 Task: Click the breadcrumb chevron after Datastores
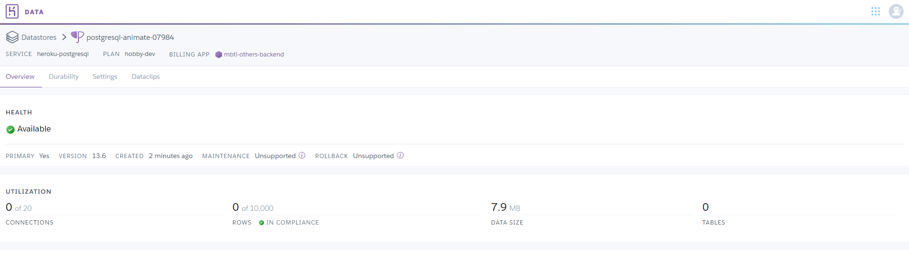64,37
